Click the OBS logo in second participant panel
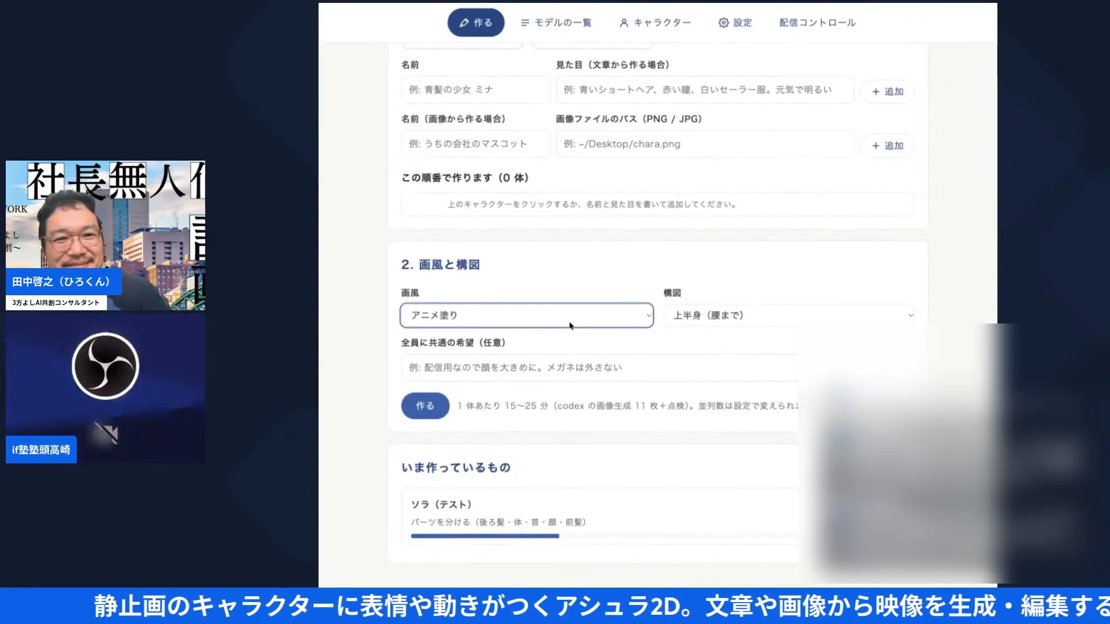This screenshot has height=624, width=1110. click(x=105, y=366)
